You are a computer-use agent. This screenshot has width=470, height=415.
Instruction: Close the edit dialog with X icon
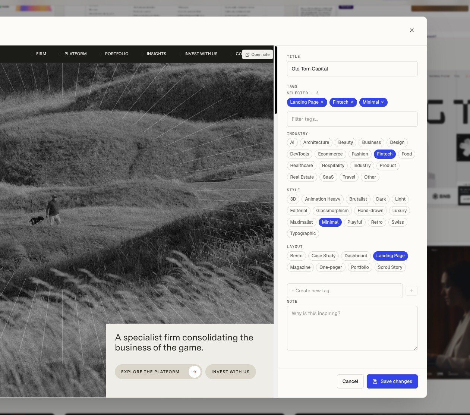[412, 30]
